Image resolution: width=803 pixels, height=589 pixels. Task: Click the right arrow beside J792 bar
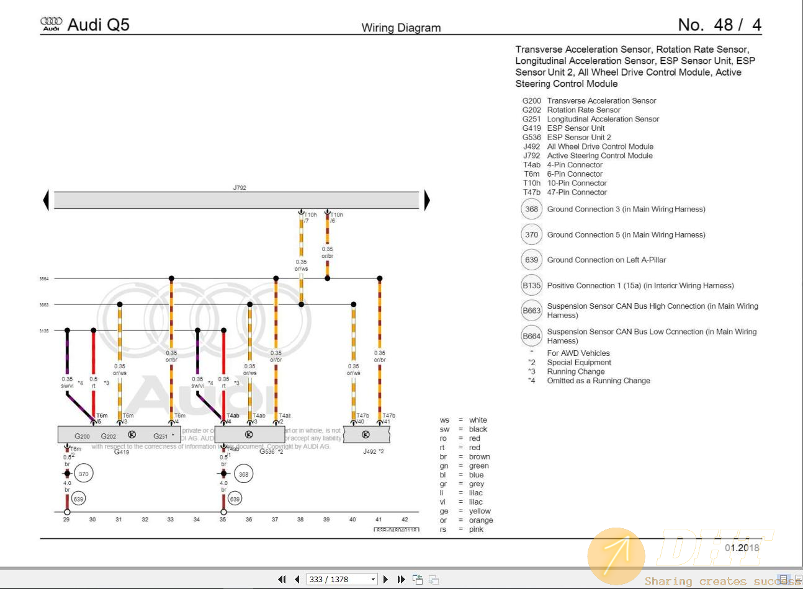[x=427, y=200]
